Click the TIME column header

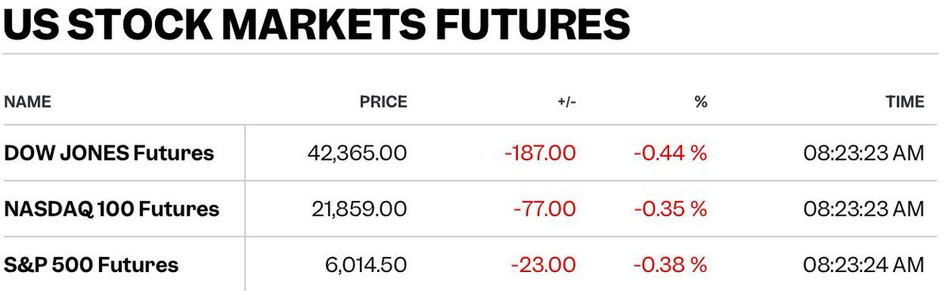click(905, 102)
